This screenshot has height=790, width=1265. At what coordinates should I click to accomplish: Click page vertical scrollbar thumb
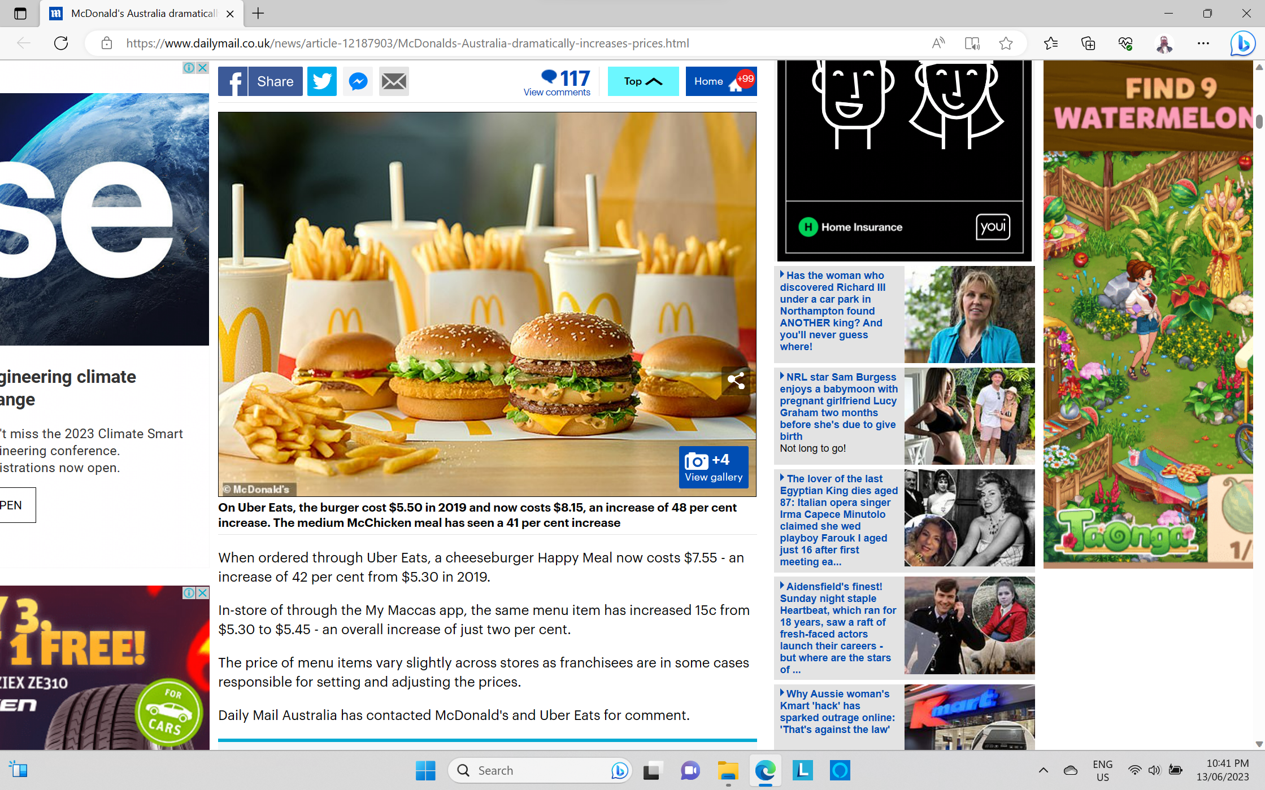(1259, 121)
